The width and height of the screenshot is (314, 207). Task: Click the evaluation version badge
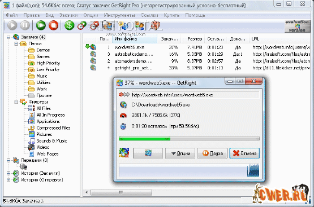tap(297, 26)
